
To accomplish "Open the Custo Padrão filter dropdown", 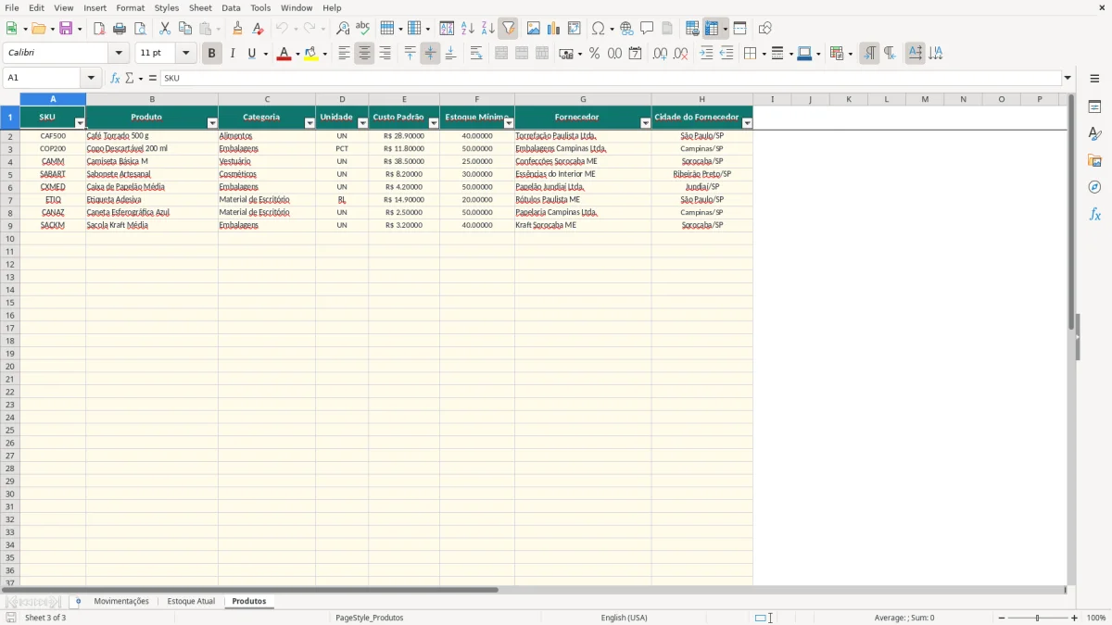I will pos(434,123).
